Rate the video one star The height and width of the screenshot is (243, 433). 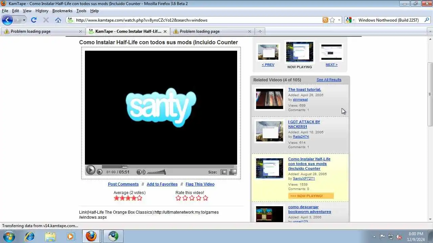click(x=179, y=198)
